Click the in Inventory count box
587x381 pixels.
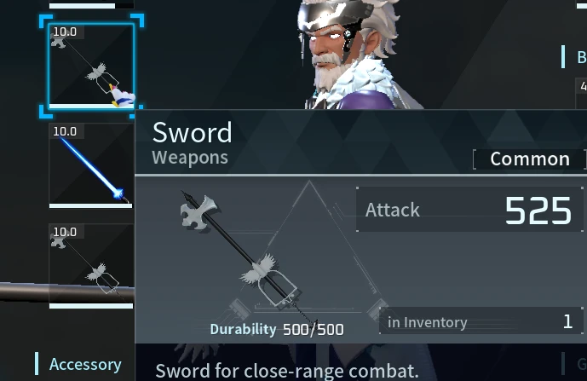481,321
